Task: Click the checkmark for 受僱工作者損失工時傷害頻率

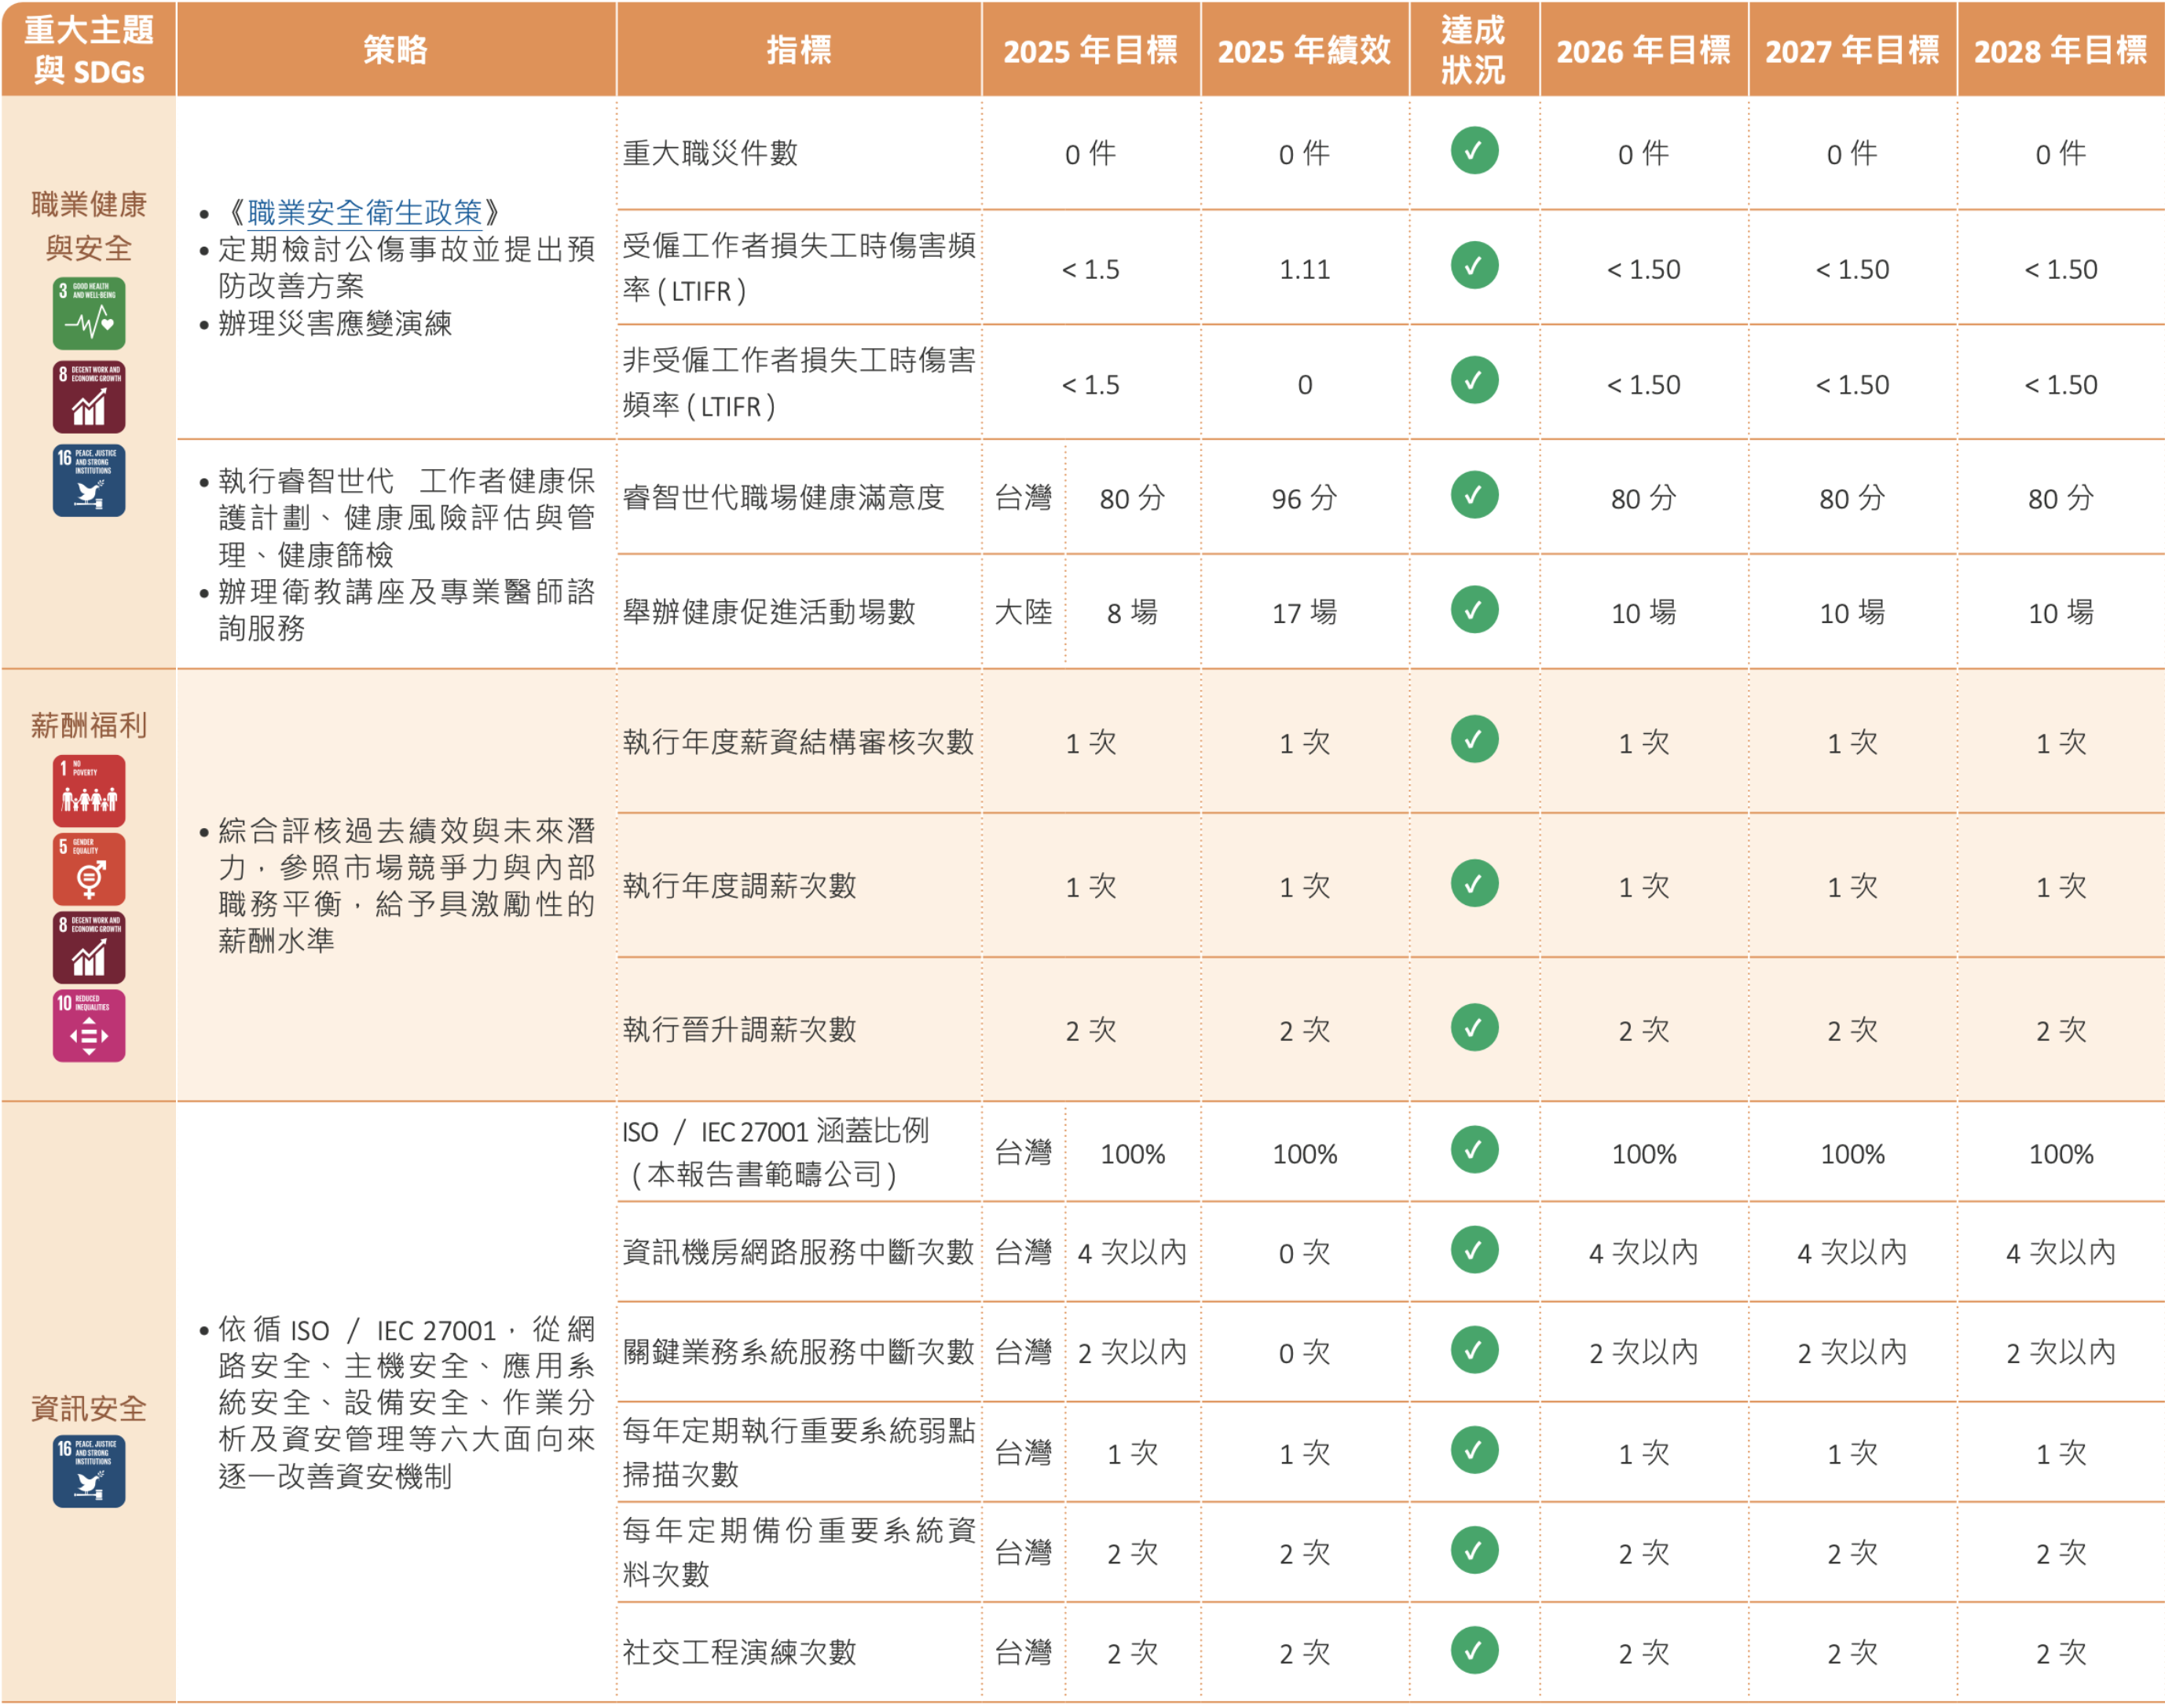Action: tap(1474, 266)
